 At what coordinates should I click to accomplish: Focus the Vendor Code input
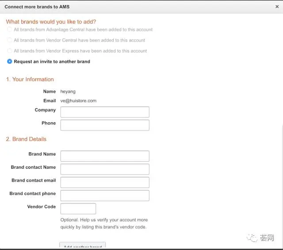78,209
